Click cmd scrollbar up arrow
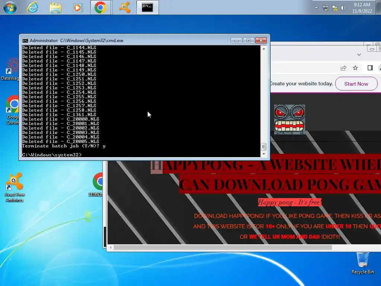This screenshot has width=381, height=286. pyautogui.click(x=264, y=49)
